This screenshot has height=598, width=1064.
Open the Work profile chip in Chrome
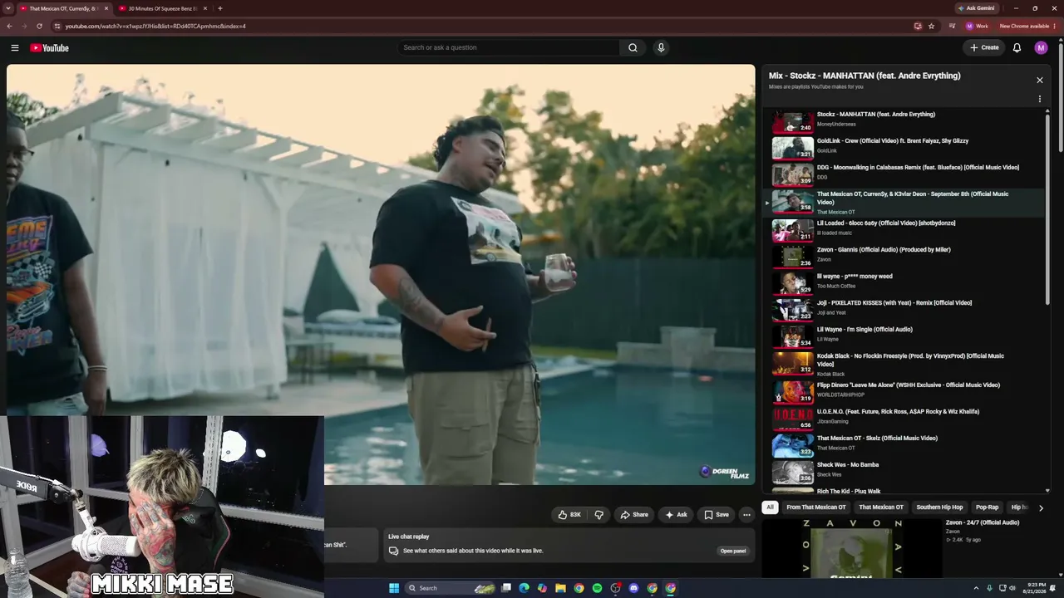[978, 26]
